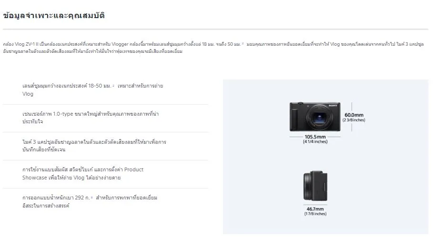The height and width of the screenshot is (238, 434).
Task: Click the (1 7/8 inches) label
Action: pos(315,214)
